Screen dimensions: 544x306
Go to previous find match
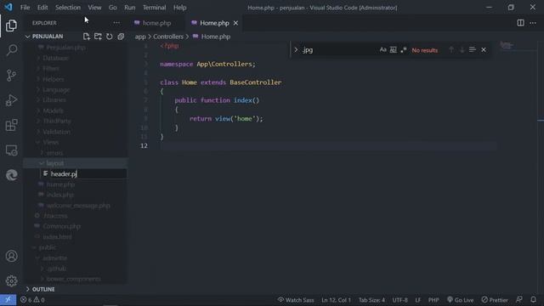click(451, 50)
